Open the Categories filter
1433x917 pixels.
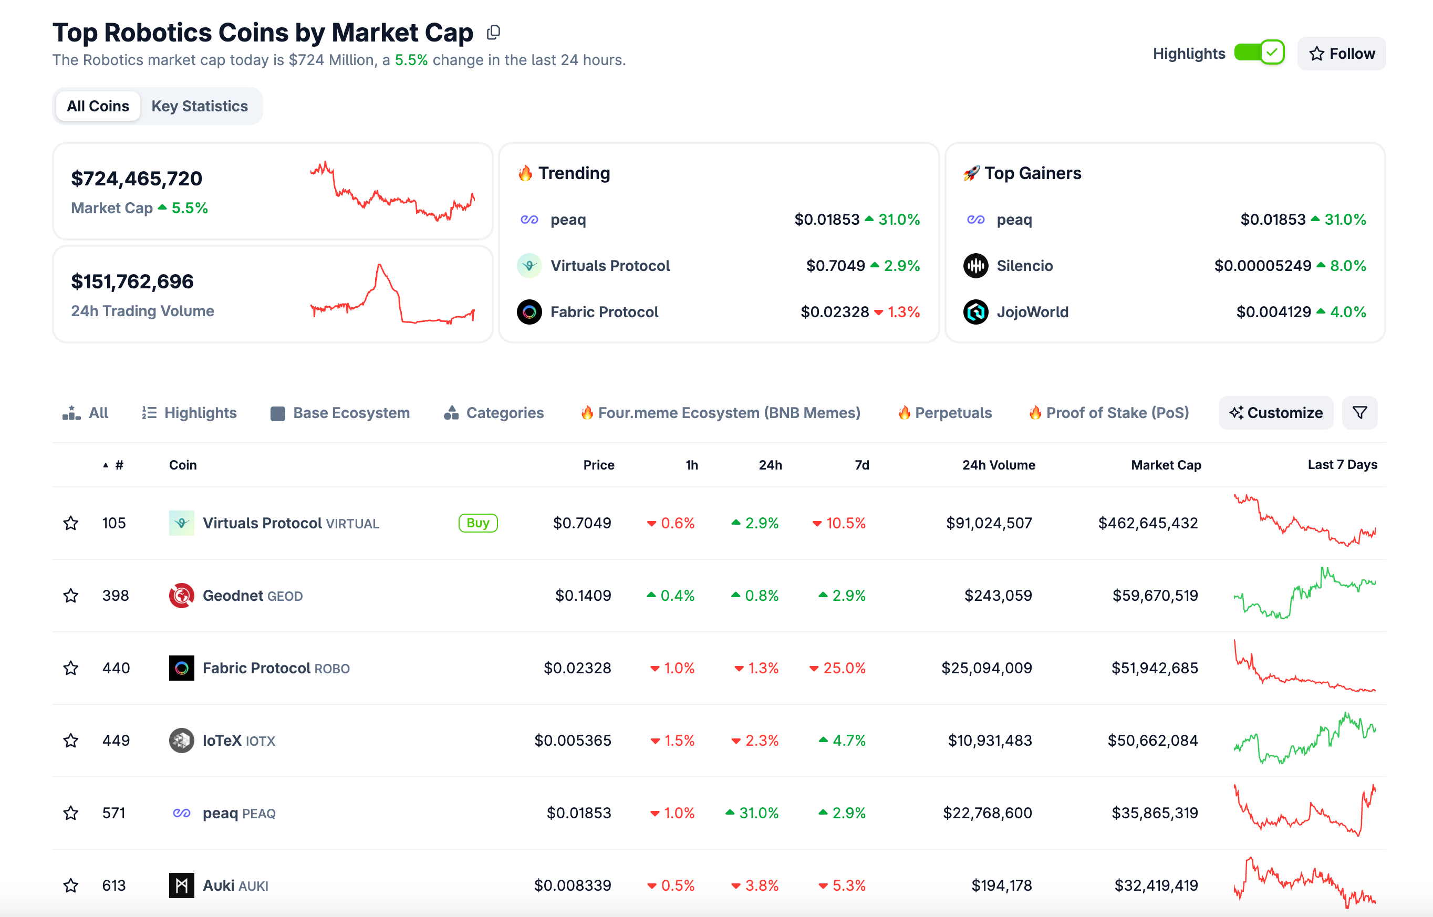494,413
